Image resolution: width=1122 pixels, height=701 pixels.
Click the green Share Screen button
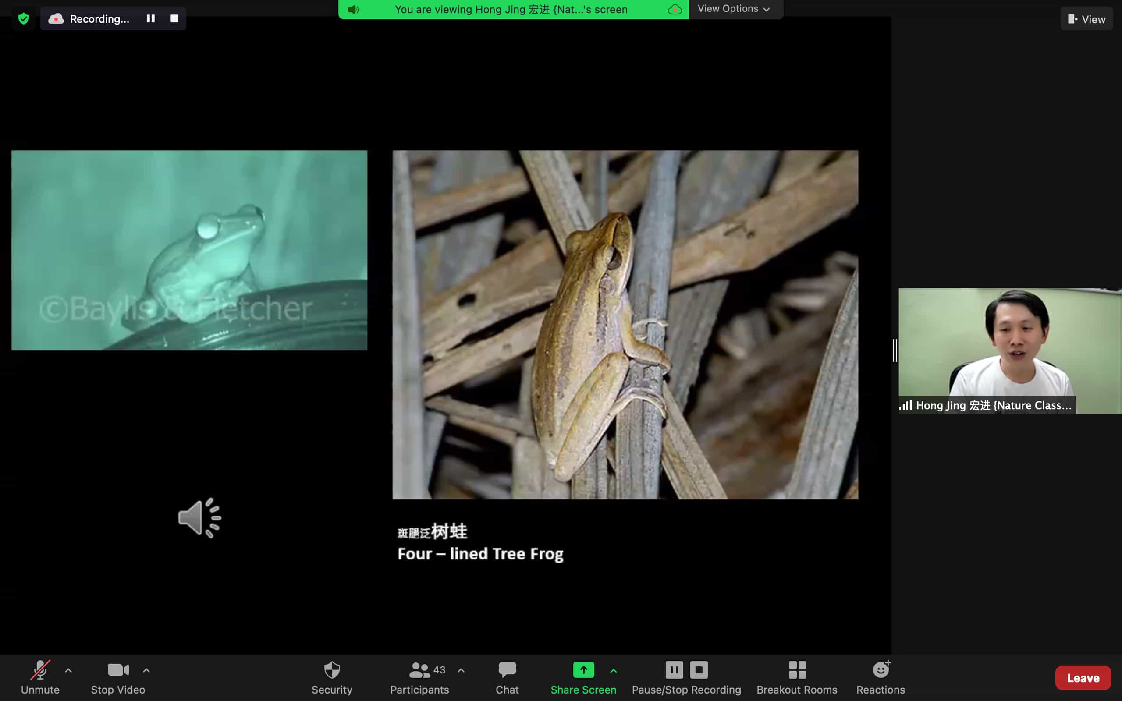point(583,677)
